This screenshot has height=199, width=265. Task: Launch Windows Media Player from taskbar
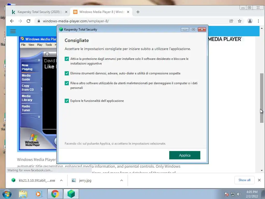(x=39, y=194)
